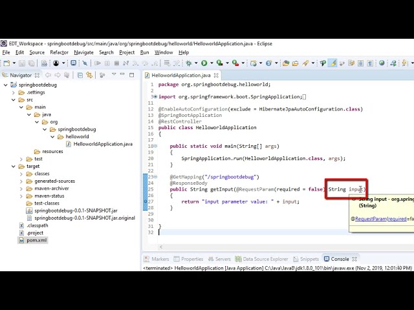Viewport: 414px width, 310px height.
Task: Collapse the springbootdebug project node
Action: (6, 85)
